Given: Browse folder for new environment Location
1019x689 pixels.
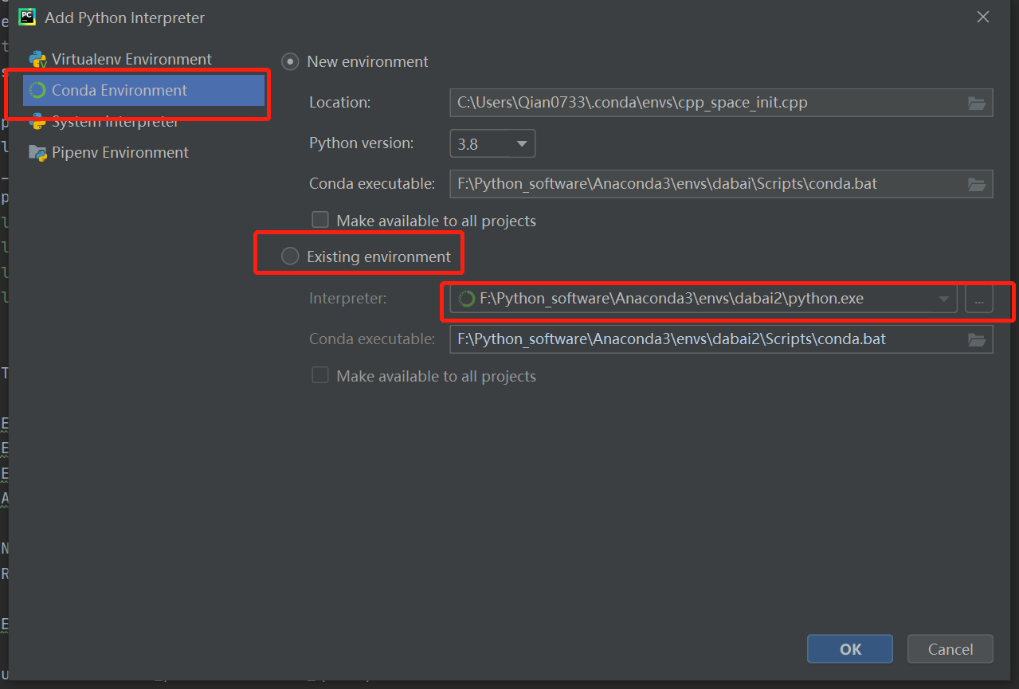Looking at the screenshot, I should coord(977,103).
